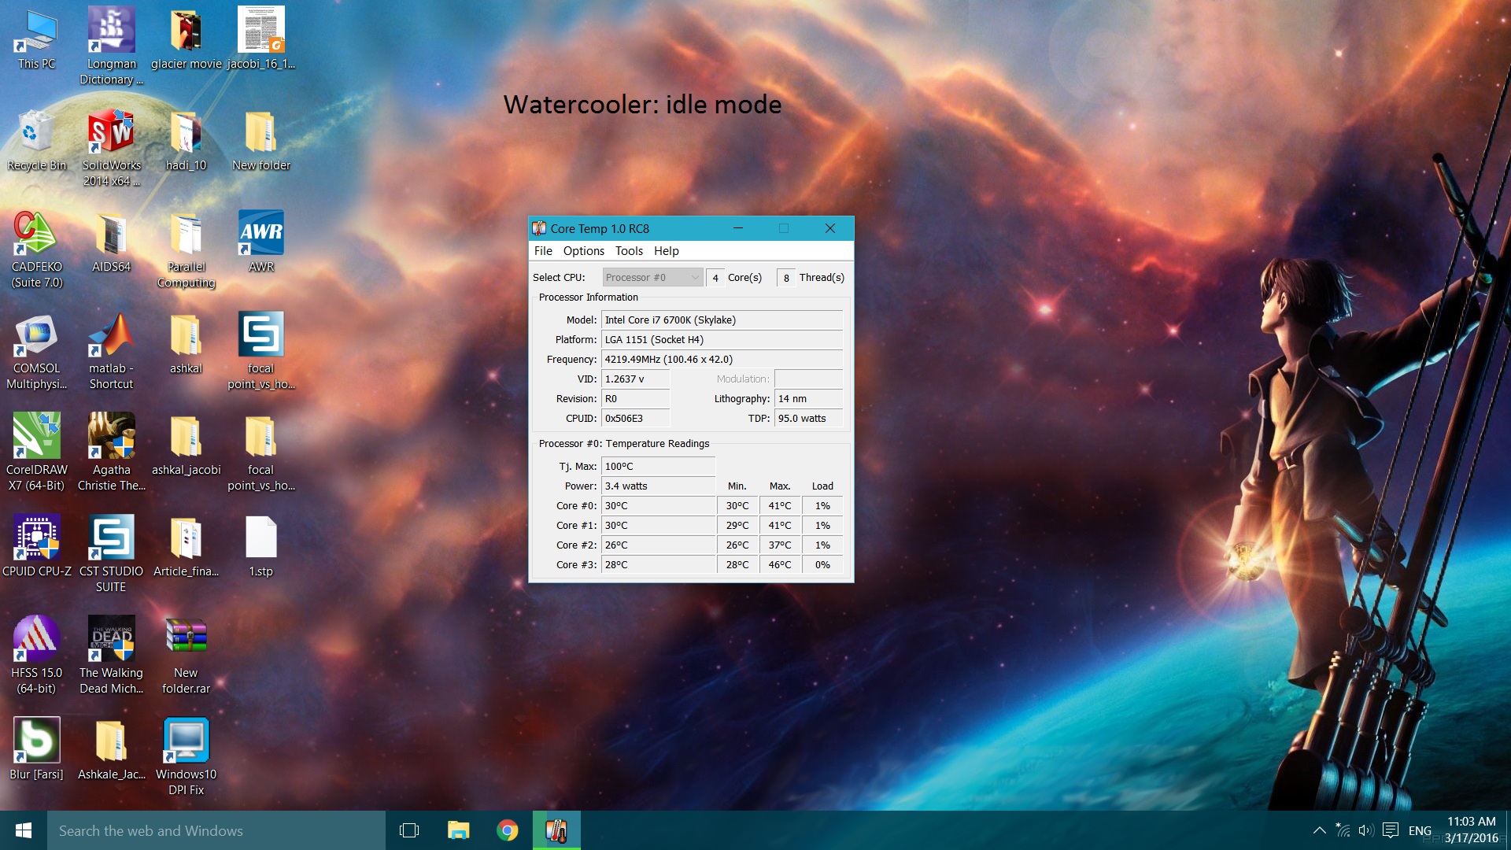
Task: Open the CST STUDIO SUITE icon
Action: 111,538
